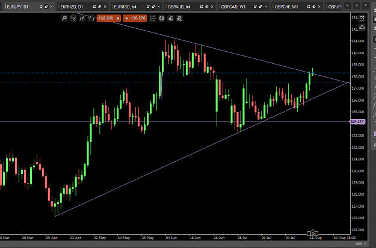Viewport: 376px width, 248px height.
Task: Detach the GBPAUD chart tab
Action: pyautogui.click(x=202, y=7)
